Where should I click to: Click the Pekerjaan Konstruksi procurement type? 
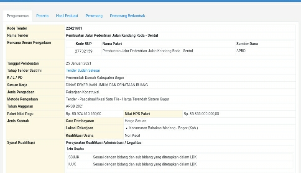tap(82, 92)
